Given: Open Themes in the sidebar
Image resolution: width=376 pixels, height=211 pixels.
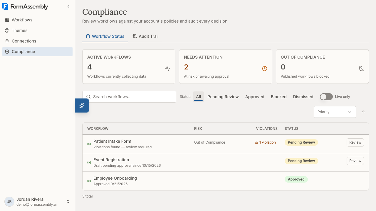Looking at the screenshot, I should (37, 30).
